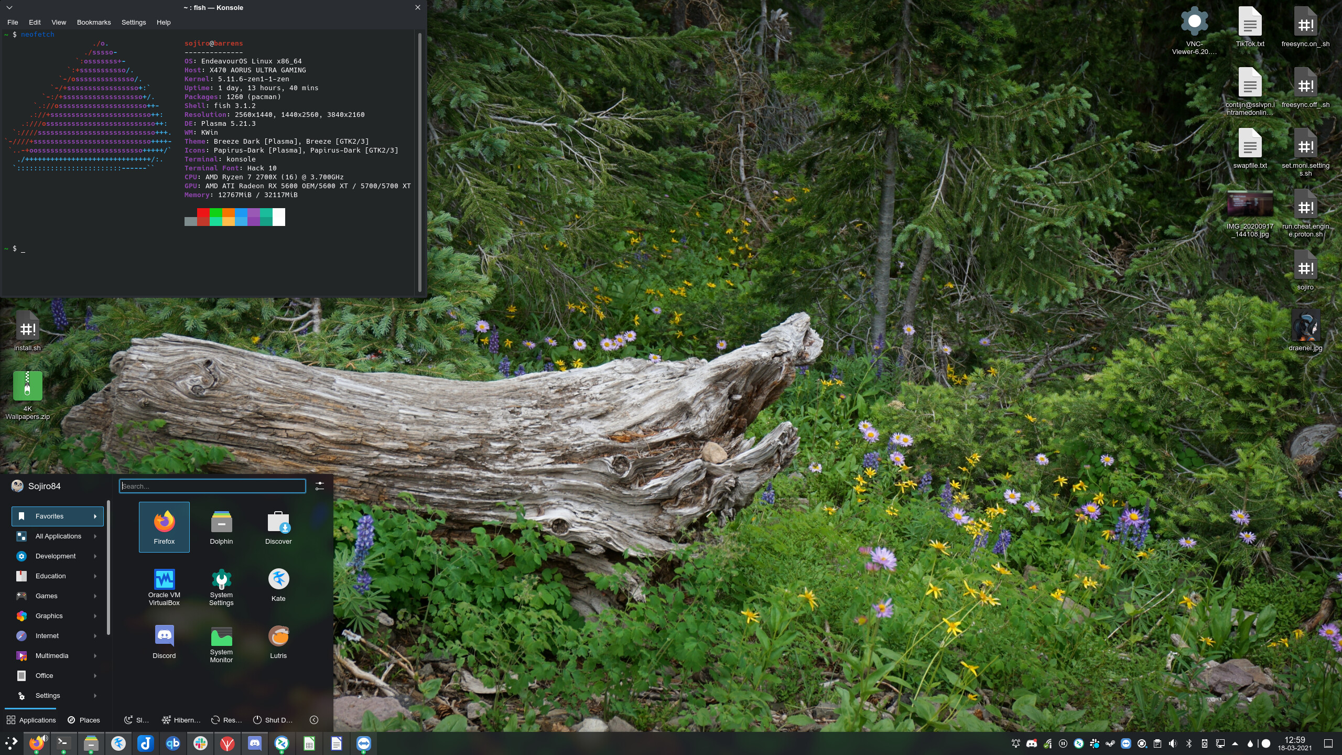Switch to the Places tab in launcher

[84, 720]
